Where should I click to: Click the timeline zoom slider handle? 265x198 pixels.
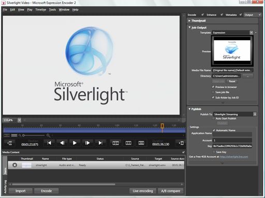[x=23, y=136]
